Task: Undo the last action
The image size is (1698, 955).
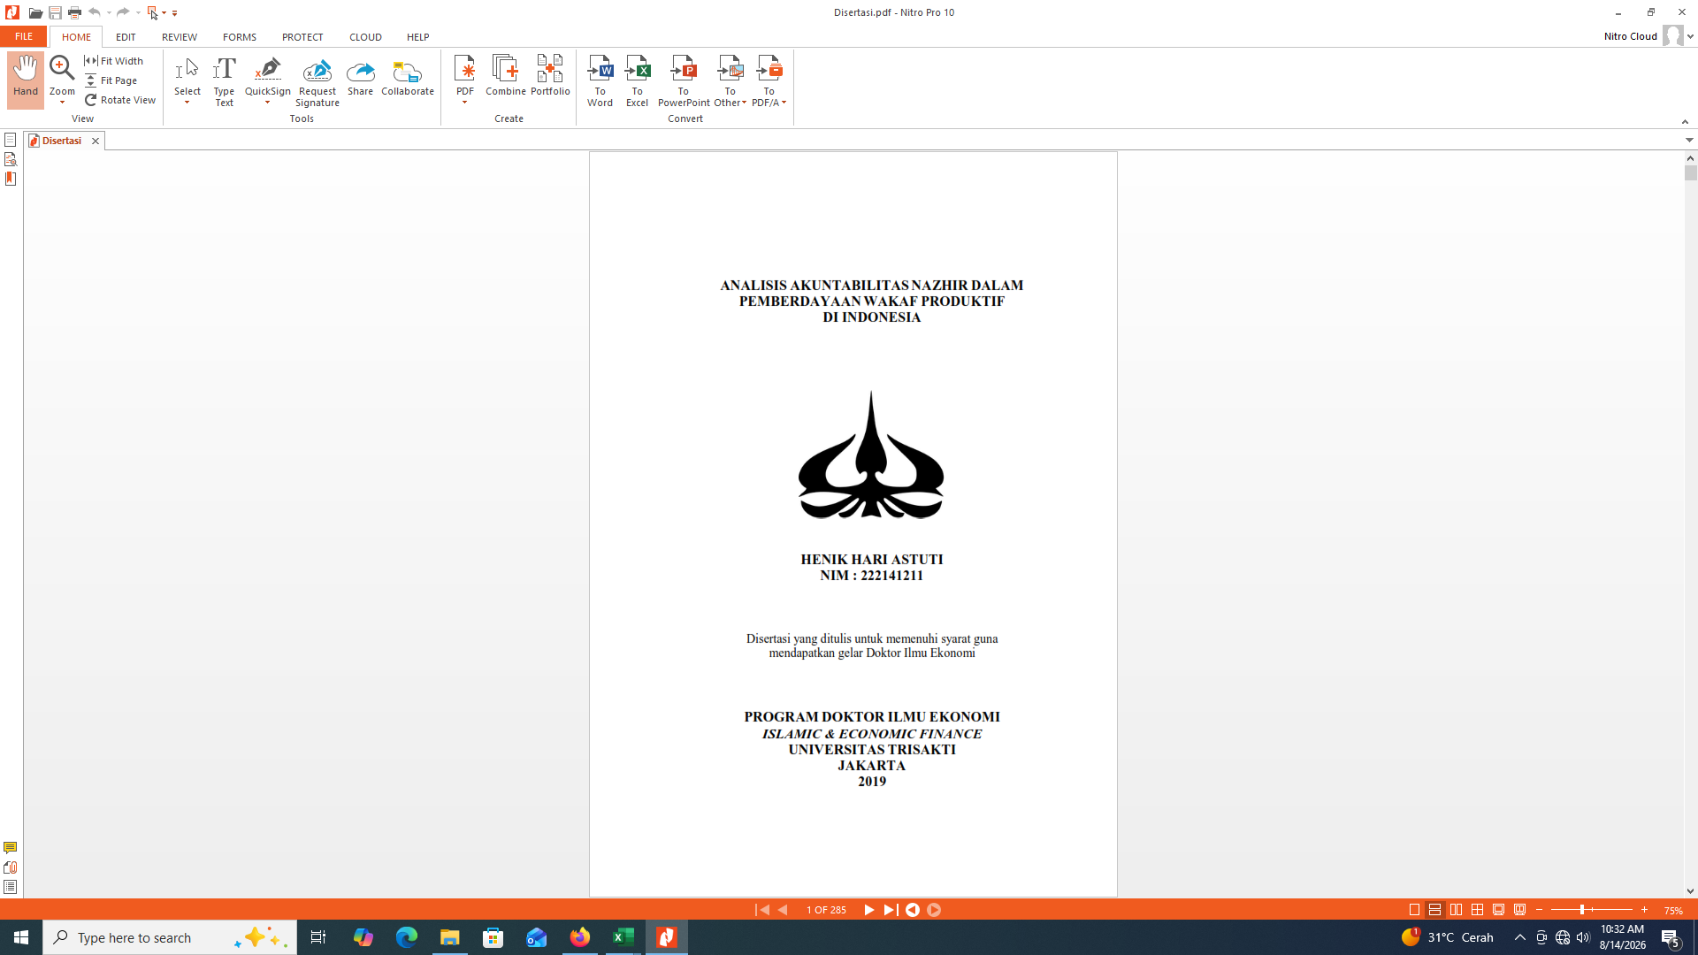Action: 95,12
